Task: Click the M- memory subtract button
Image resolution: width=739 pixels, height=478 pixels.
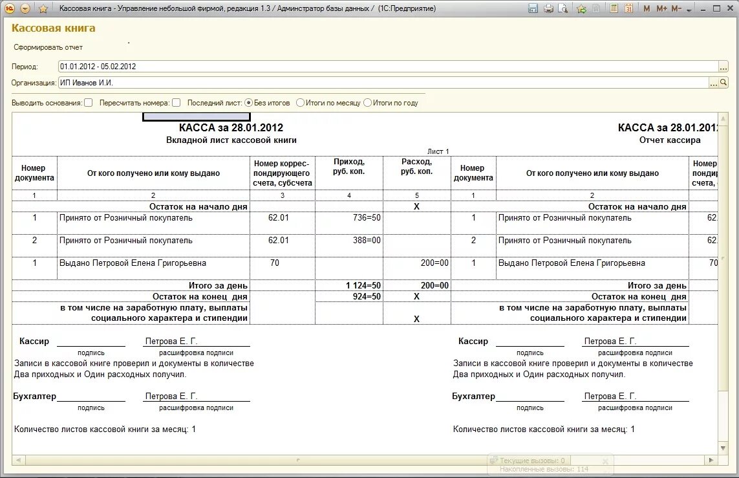Action: click(x=676, y=8)
